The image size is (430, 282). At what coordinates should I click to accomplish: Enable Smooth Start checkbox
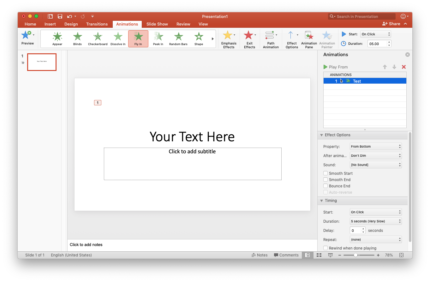pos(325,173)
